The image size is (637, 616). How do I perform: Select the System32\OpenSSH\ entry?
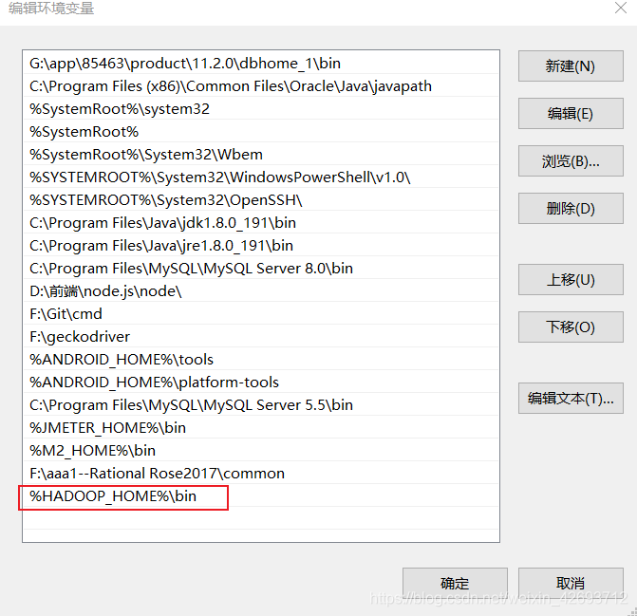(x=261, y=199)
